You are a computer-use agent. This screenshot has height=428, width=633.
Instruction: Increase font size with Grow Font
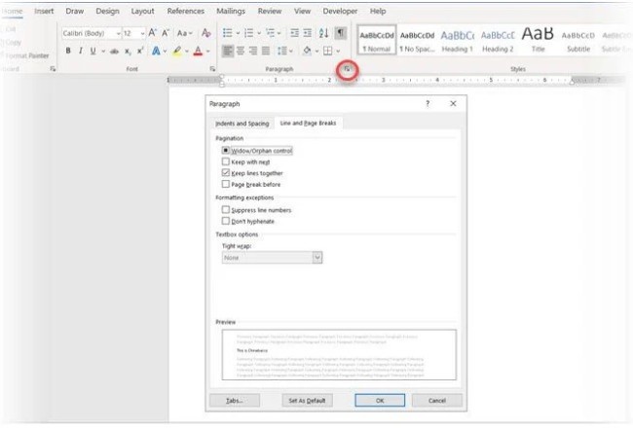coord(153,33)
